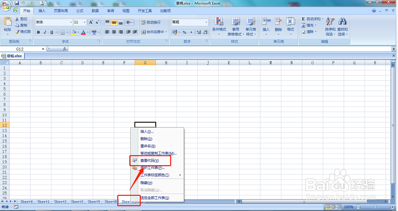The height and width of the screenshot is (211, 398).
Task: Choose 删除(D) in context menu
Action: pos(157,139)
